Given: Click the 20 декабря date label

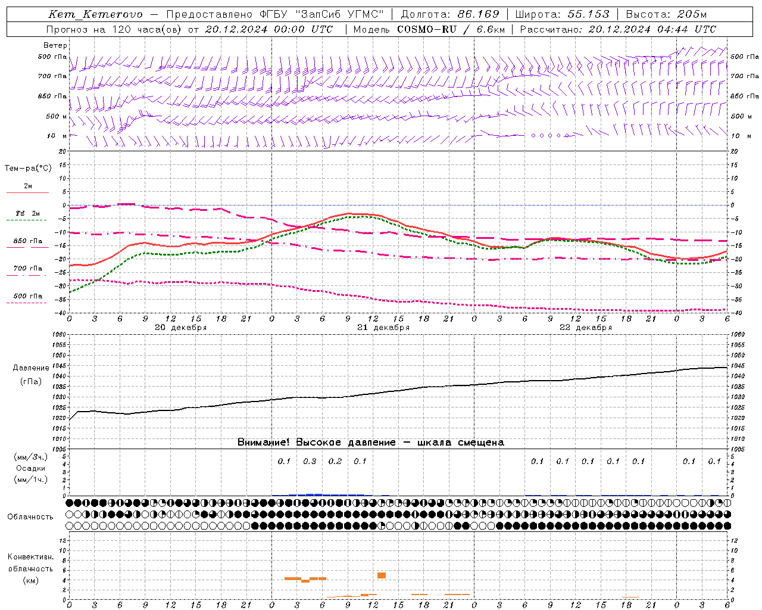Looking at the screenshot, I should click(181, 328).
